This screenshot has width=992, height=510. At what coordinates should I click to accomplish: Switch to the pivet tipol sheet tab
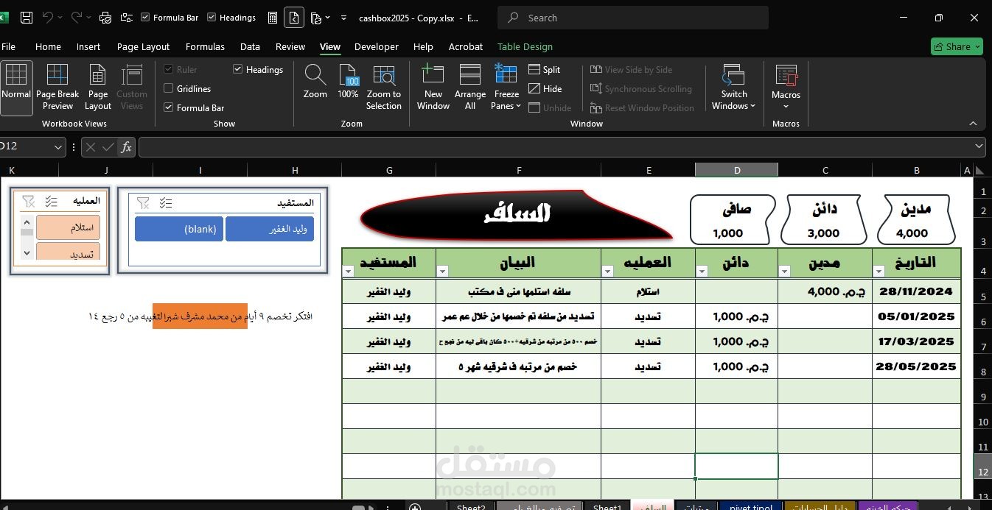coord(751,507)
